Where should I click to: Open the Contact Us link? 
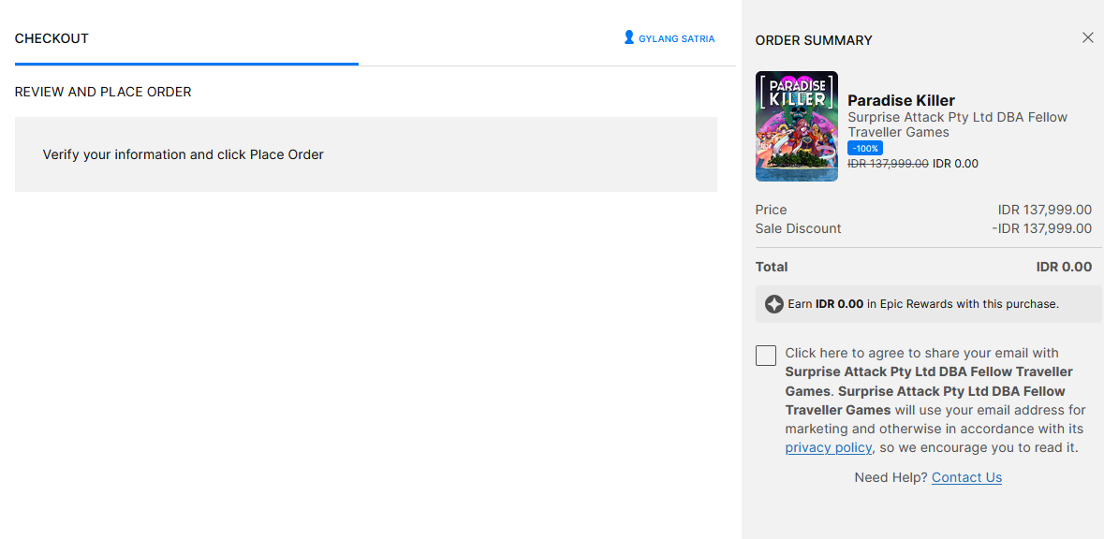coord(966,477)
